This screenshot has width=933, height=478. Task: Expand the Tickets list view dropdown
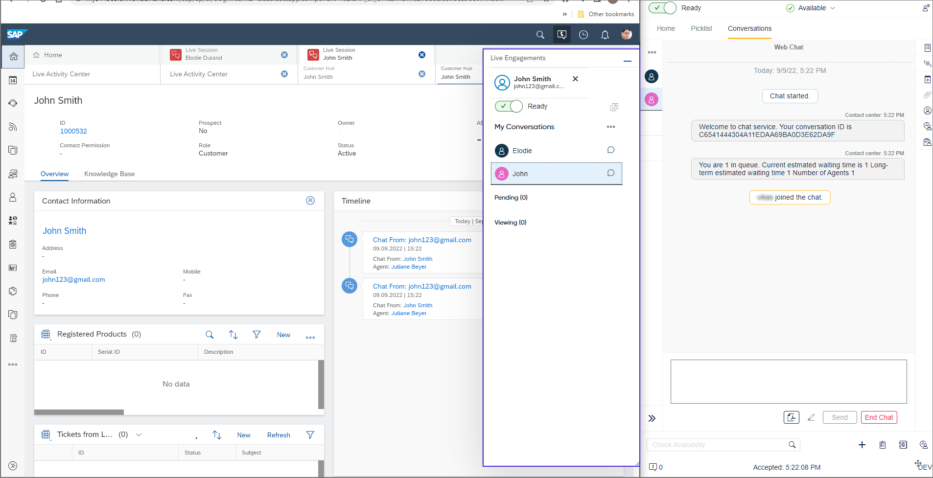139,434
